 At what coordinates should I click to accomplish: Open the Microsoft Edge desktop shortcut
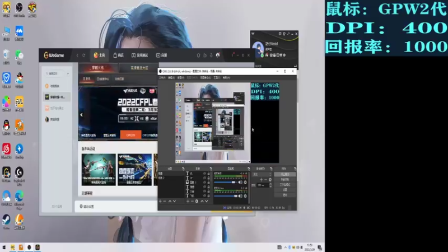[x=19, y=198]
